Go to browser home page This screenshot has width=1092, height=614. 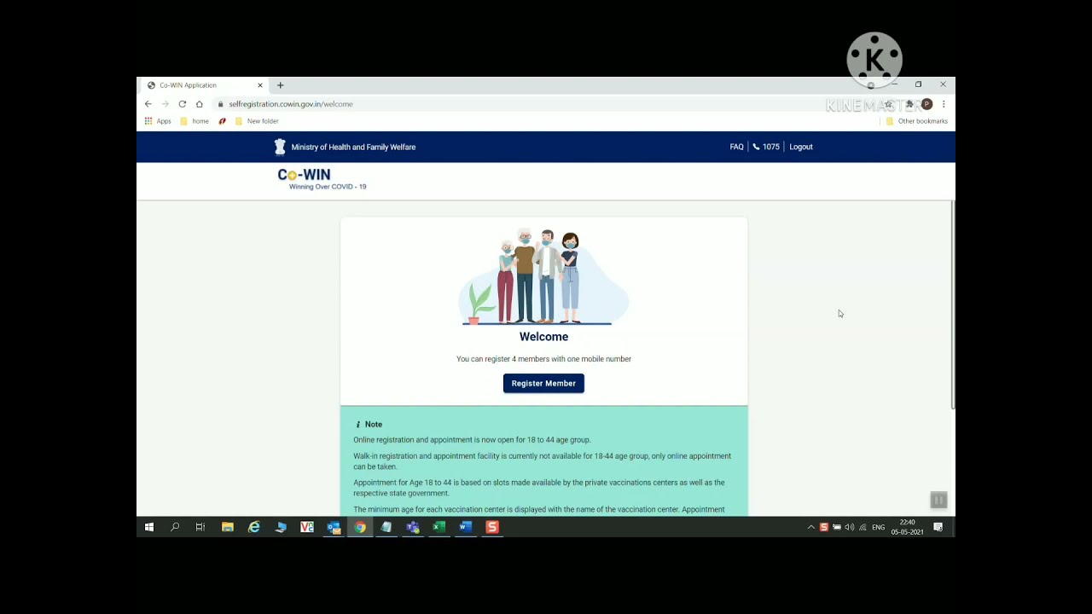200,104
